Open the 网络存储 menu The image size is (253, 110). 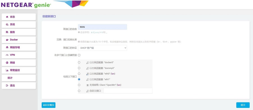point(19,47)
